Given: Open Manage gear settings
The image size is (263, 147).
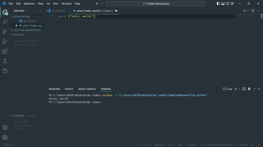Looking at the screenshot, I should tap(5, 137).
